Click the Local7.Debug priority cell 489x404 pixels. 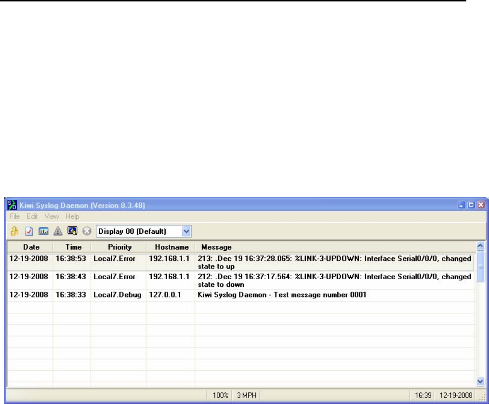[x=117, y=295]
